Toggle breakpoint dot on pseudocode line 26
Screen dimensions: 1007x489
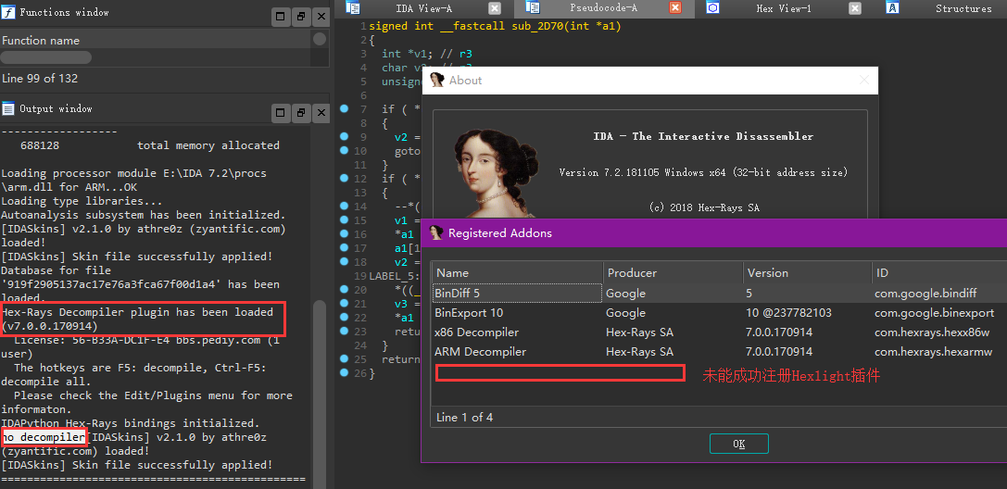click(344, 372)
